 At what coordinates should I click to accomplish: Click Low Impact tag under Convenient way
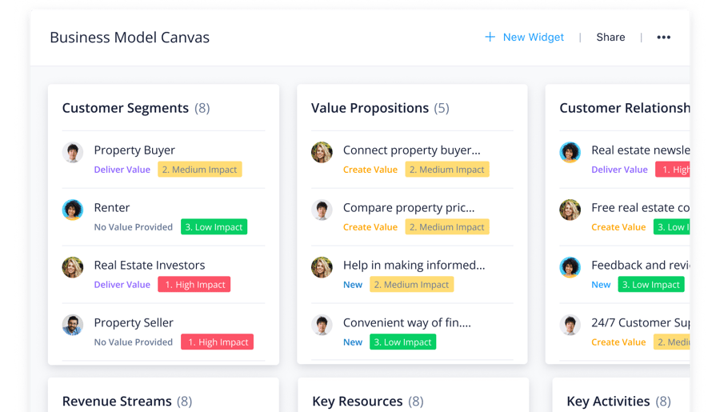tap(402, 342)
